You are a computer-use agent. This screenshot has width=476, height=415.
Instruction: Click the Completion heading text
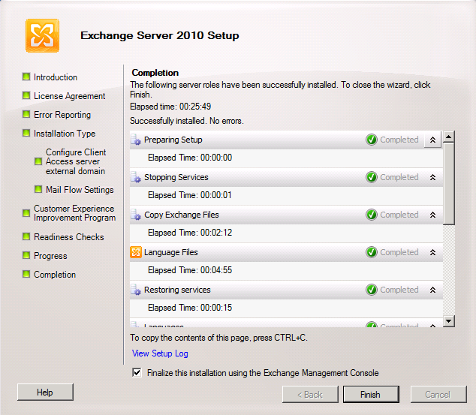coord(155,73)
